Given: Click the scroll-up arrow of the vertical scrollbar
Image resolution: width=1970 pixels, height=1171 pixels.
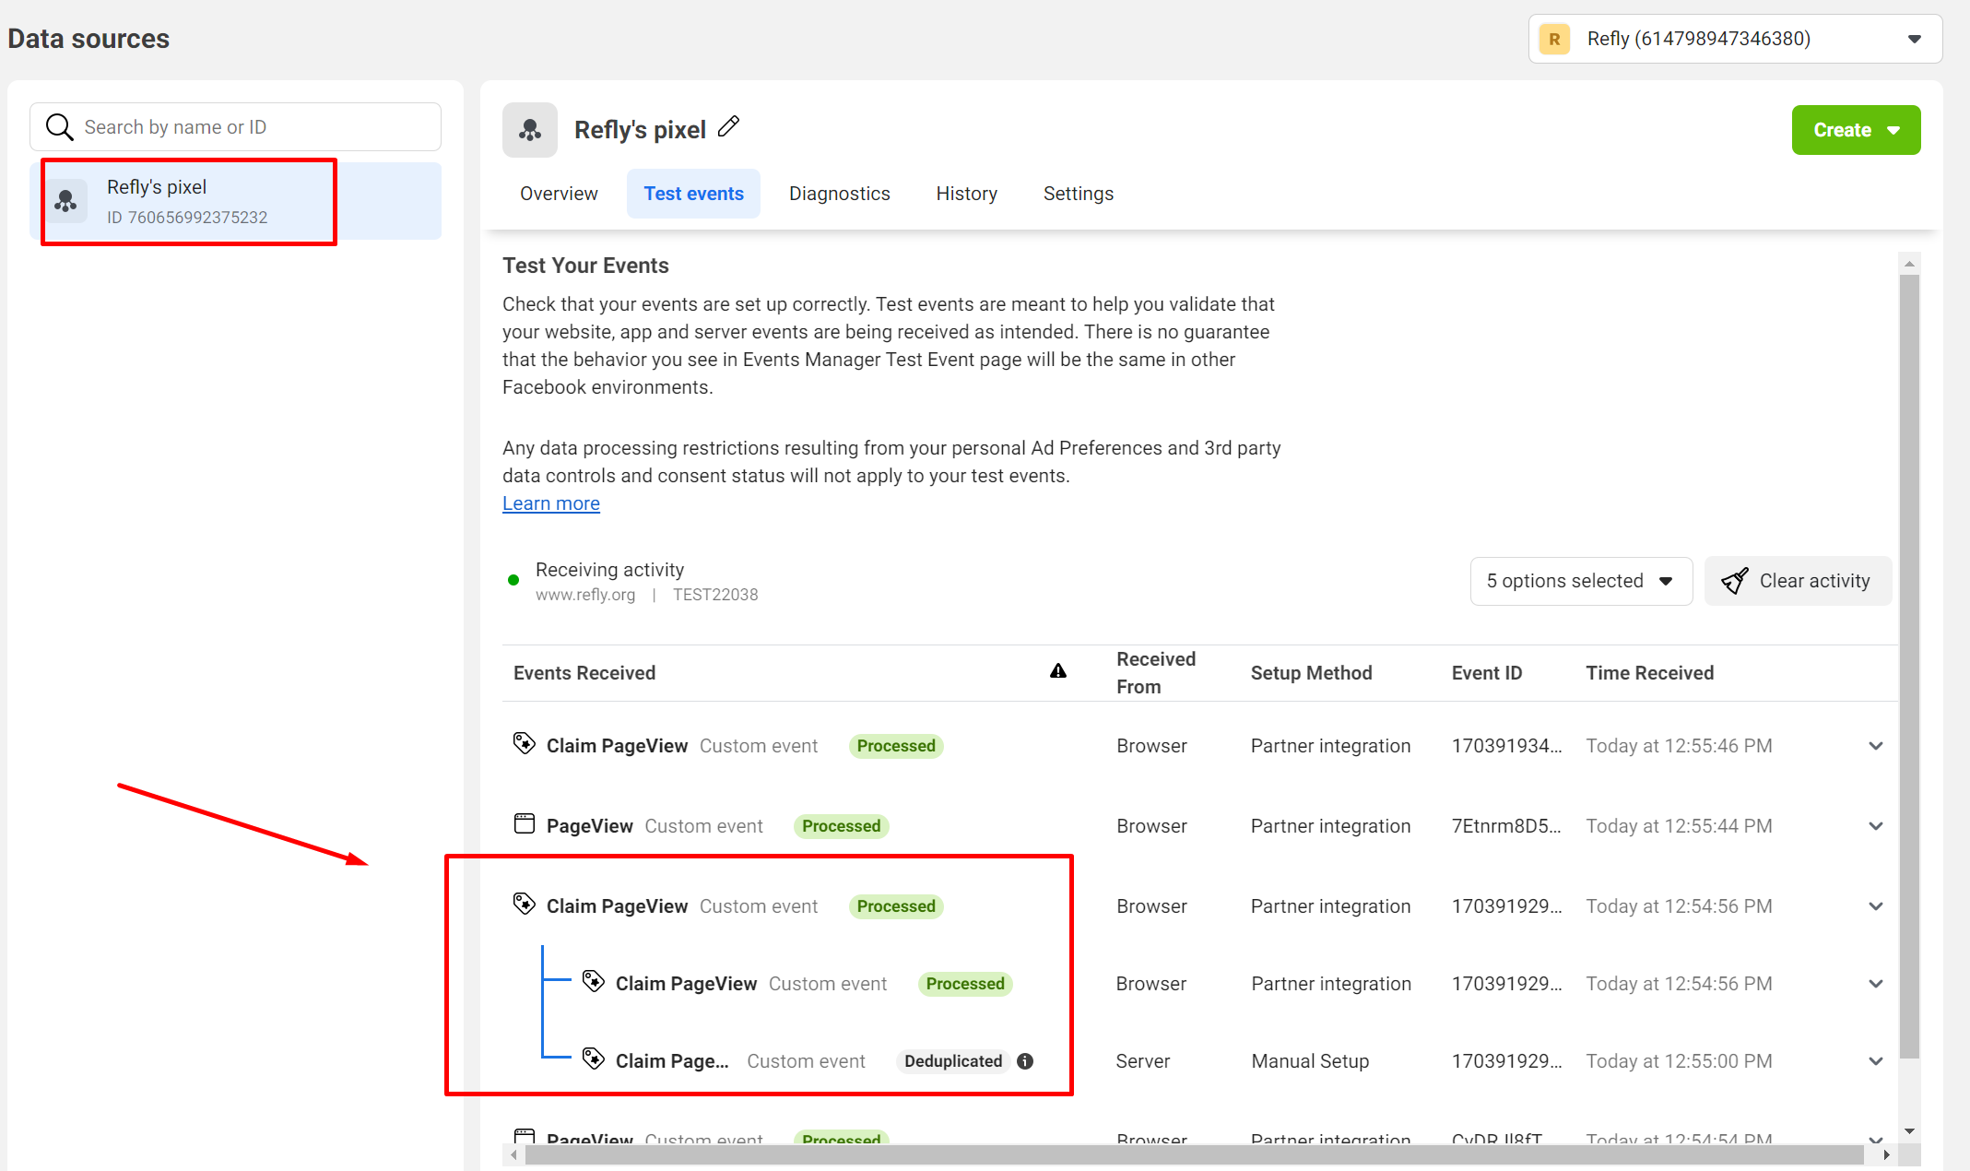Looking at the screenshot, I should tap(1909, 264).
